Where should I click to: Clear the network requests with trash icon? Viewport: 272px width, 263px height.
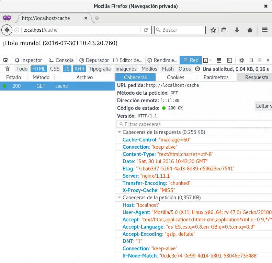pyautogui.click(x=7, y=69)
